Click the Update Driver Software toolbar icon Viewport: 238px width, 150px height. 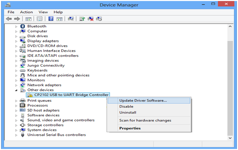tap(82, 19)
